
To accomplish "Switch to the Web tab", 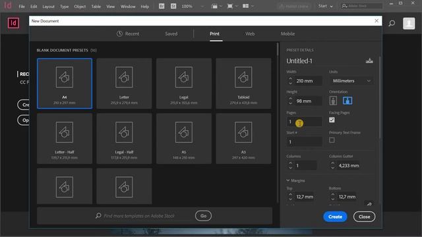I will [250, 34].
